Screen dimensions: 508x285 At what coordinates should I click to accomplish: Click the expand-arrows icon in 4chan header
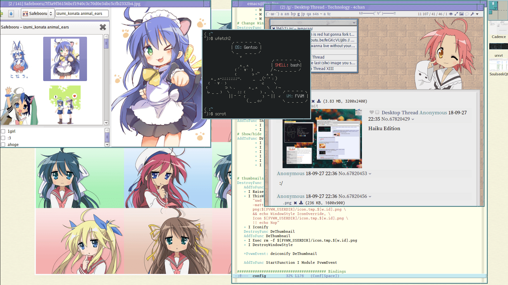(456, 14)
